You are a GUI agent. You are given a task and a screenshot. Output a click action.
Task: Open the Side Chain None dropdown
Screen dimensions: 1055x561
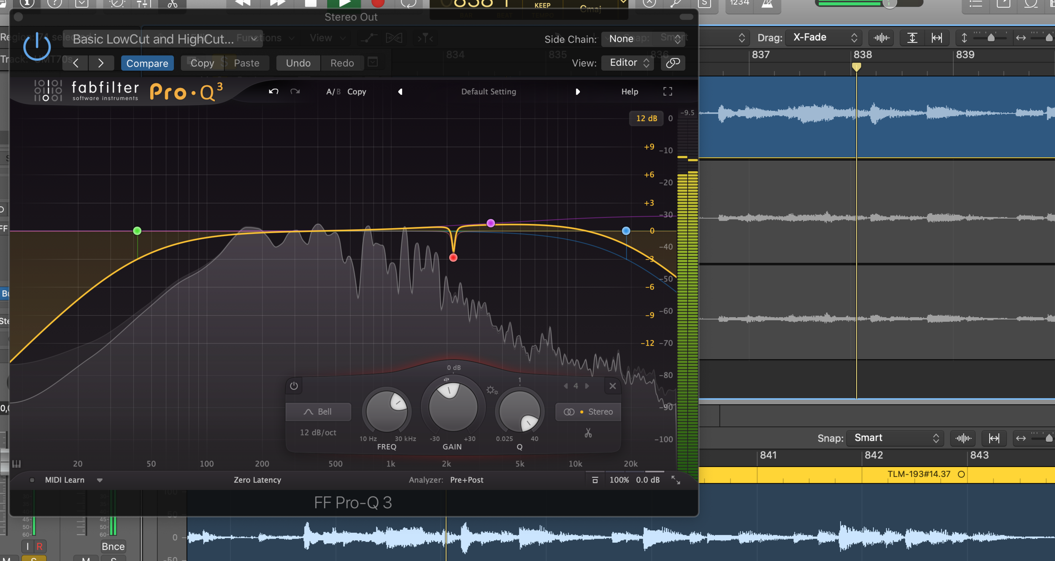coord(620,39)
